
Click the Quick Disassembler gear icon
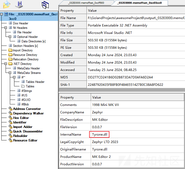[x=10, y=131]
